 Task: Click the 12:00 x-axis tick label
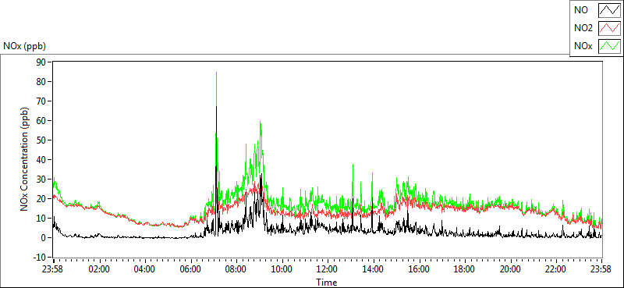click(328, 269)
